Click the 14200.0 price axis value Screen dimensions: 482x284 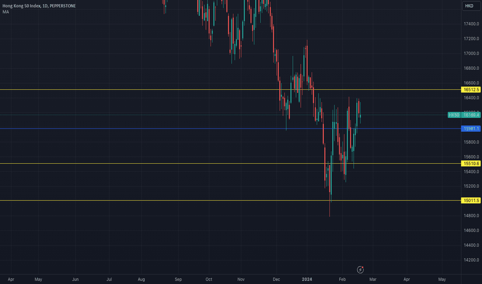(471, 260)
